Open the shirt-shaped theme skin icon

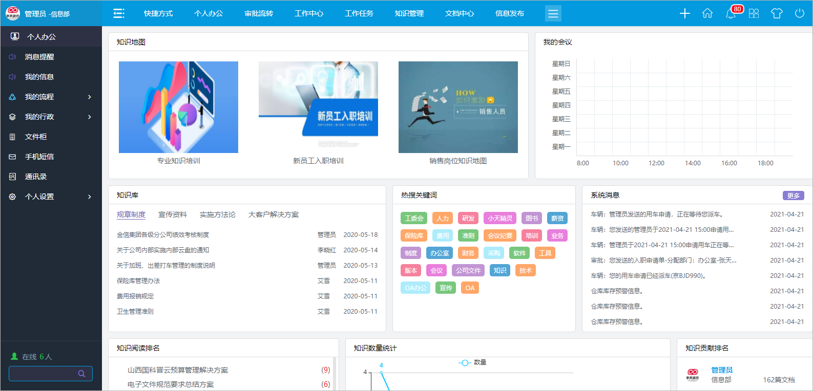(777, 13)
